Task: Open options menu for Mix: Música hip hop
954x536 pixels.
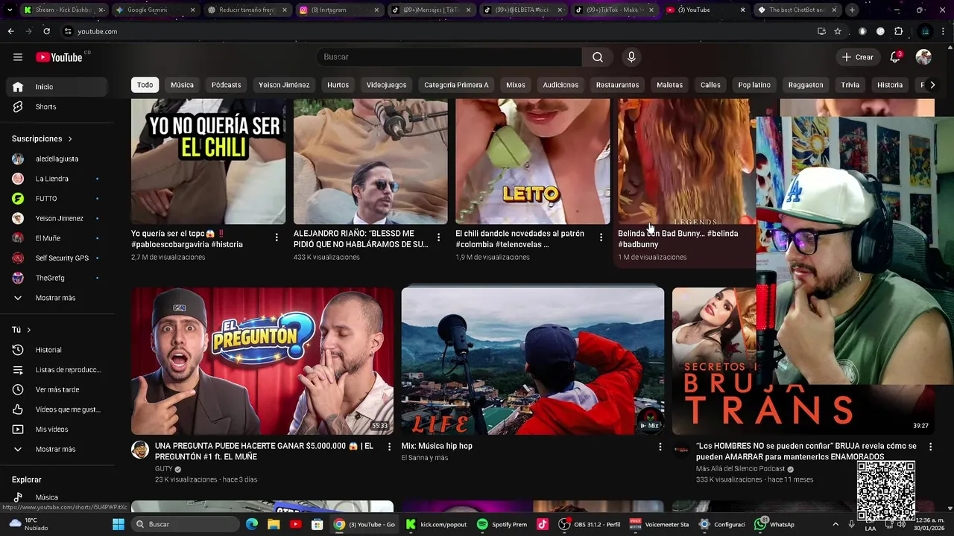Action: tap(660, 447)
